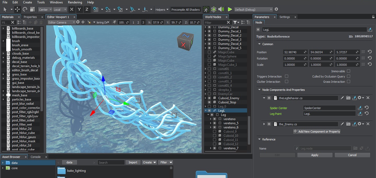Click the Apply button

click(315, 155)
